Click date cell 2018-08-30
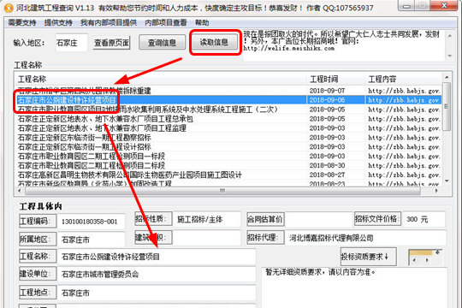This screenshot has height=308, width=462. click(x=327, y=166)
